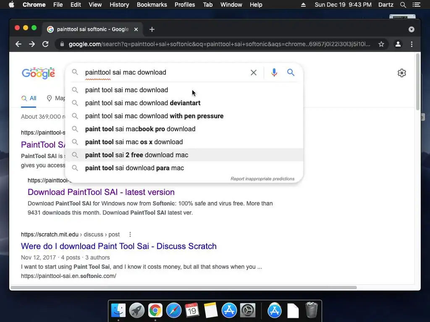Close the painttool sai softonic tab

tap(136, 29)
